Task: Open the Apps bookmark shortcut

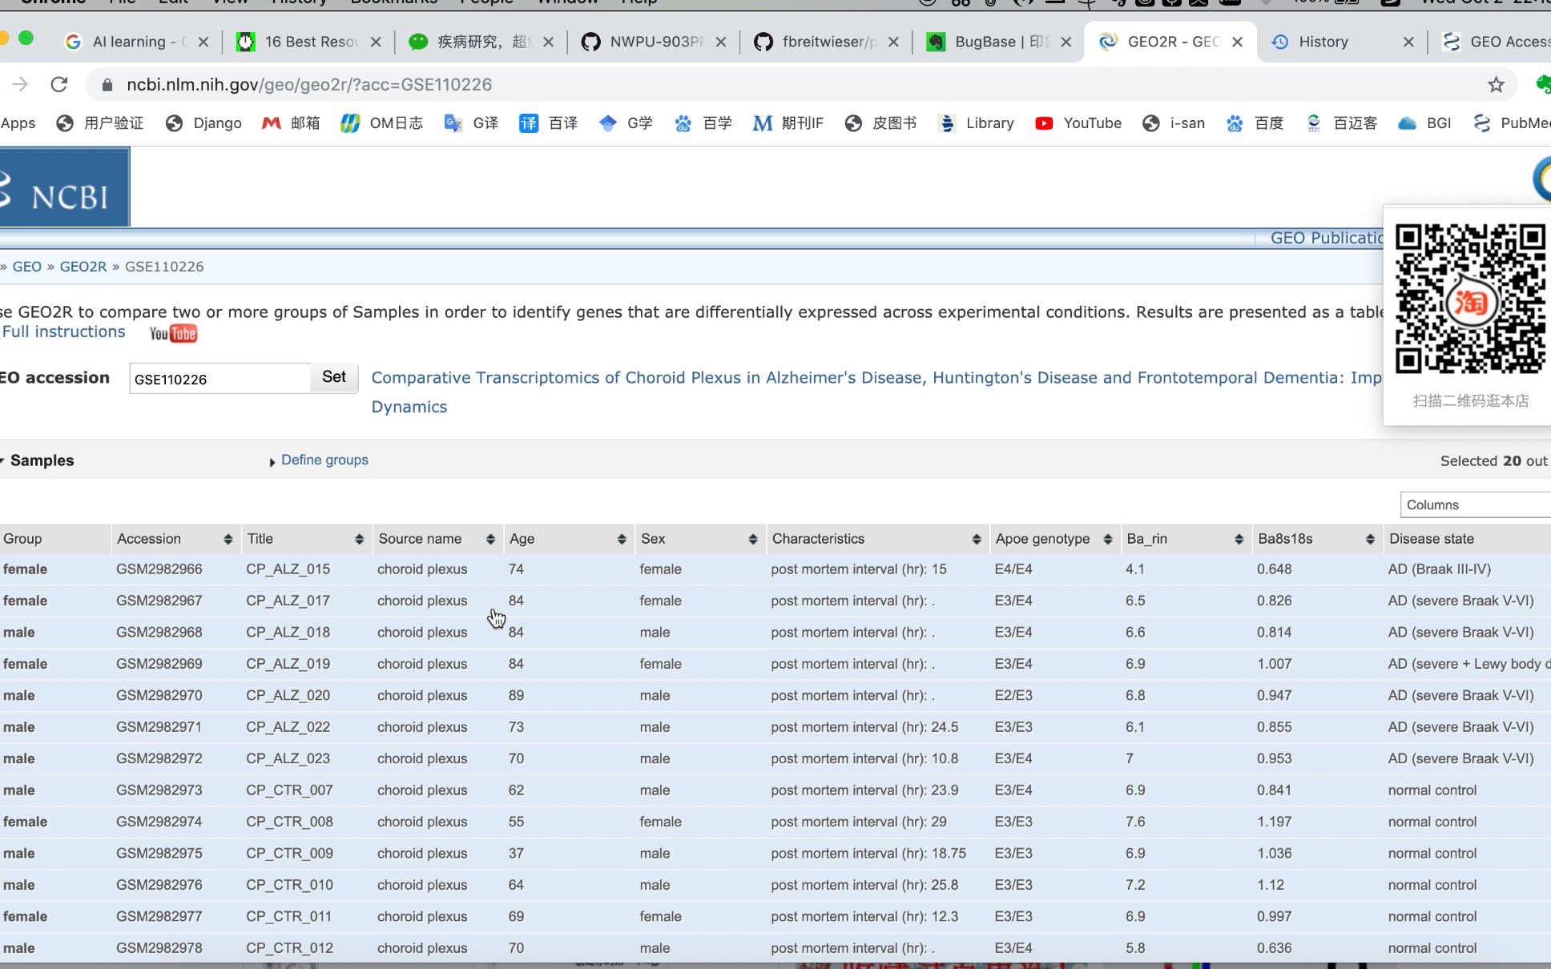Action: click(x=18, y=123)
